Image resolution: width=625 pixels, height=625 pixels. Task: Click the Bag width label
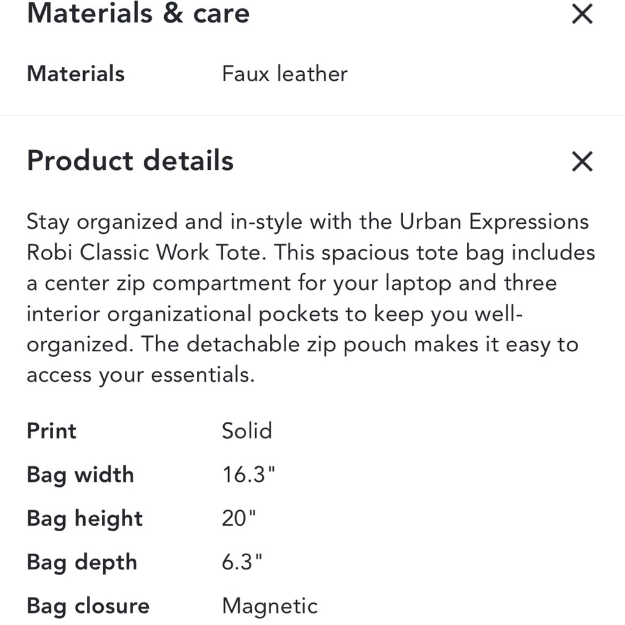[80, 474]
